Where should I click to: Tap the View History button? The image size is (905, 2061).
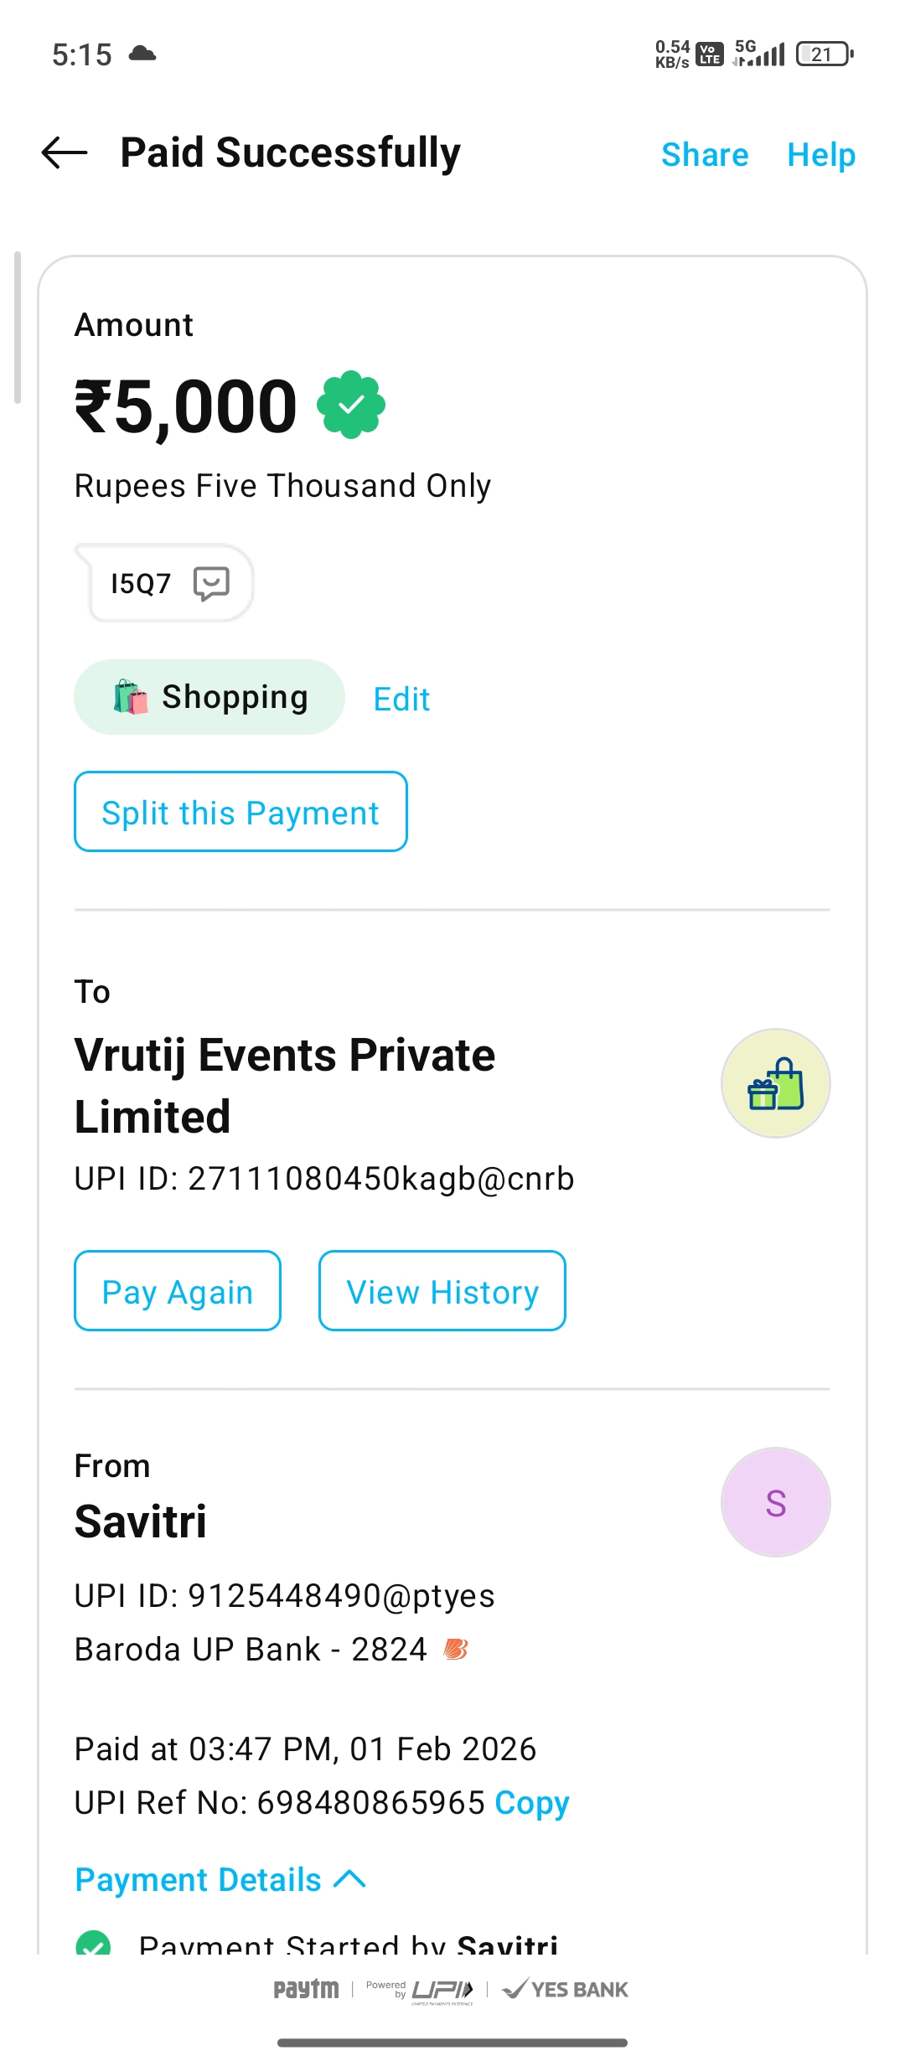(442, 1291)
